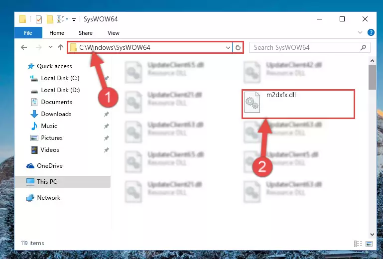Click the vertical scrollbar thumb
This screenshot has height=259, width=383.
pyautogui.click(x=372, y=77)
